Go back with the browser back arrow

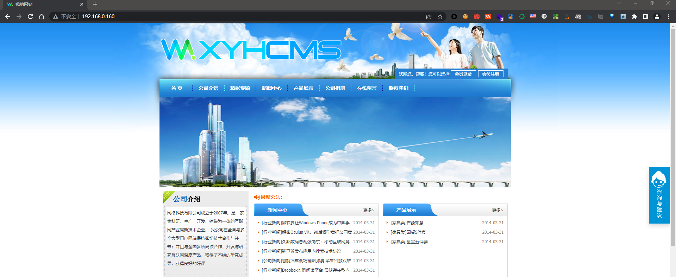coord(8,17)
